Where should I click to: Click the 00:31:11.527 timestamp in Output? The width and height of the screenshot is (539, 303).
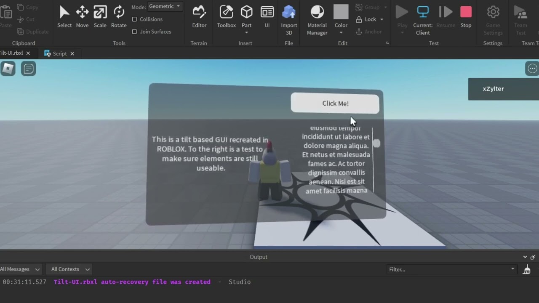[x=24, y=282]
